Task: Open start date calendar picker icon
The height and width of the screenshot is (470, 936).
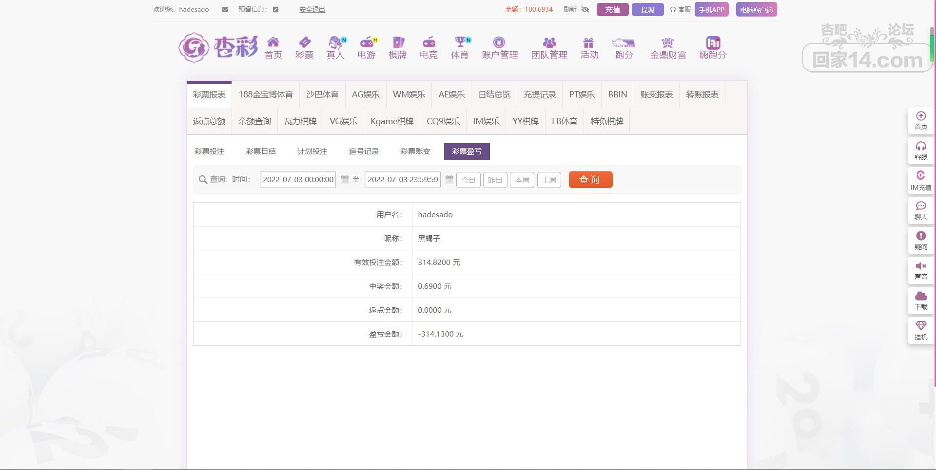Action: click(x=345, y=180)
